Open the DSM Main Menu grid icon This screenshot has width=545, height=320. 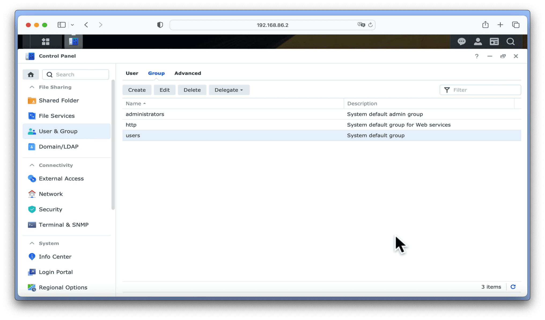pyautogui.click(x=46, y=42)
